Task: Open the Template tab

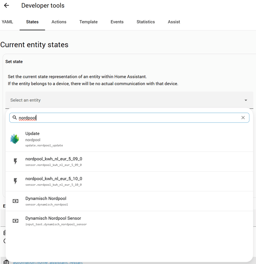Action: [x=88, y=22]
